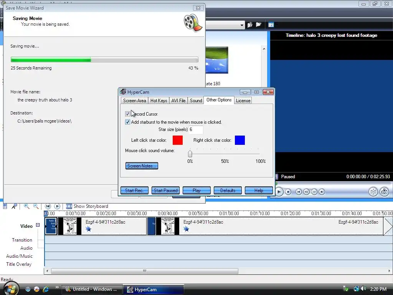The image size is (393, 295).
Task: Click the effect star on the first Ezgif clip
Action: coord(88,229)
